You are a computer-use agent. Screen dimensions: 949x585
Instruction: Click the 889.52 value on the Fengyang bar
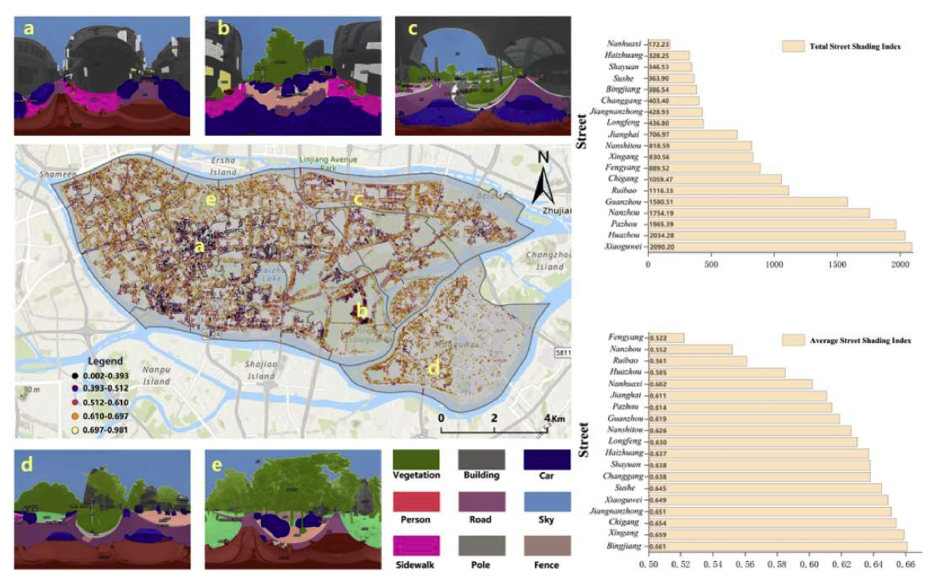click(662, 168)
